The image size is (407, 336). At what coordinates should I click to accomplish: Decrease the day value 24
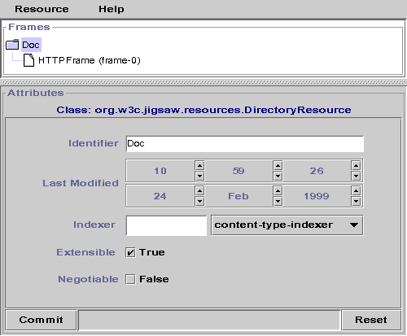[x=199, y=201]
